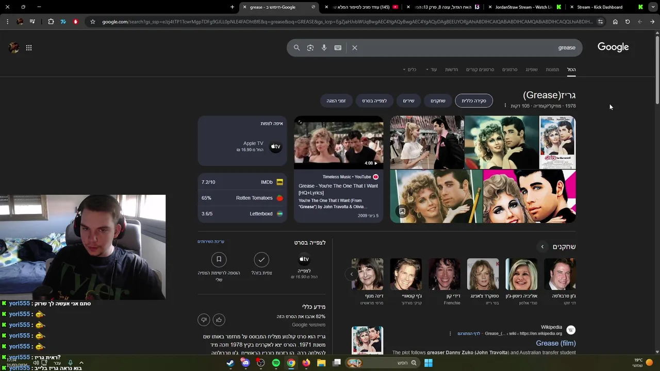Open the כלים tools dropdown
The width and height of the screenshot is (660, 371).
(x=409, y=70)
